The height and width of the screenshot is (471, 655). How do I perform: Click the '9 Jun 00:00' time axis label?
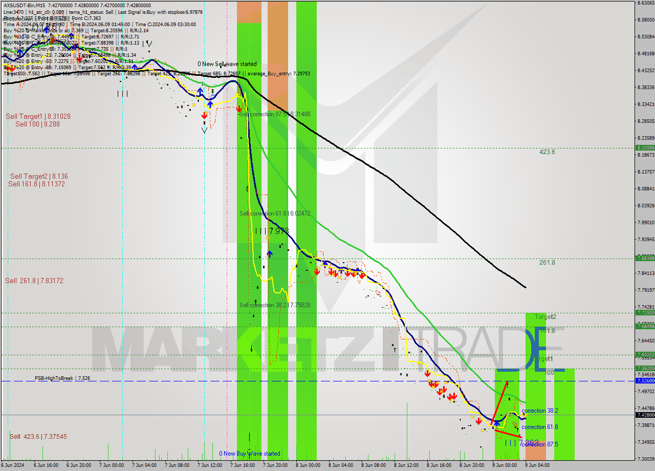pos(505,465)
